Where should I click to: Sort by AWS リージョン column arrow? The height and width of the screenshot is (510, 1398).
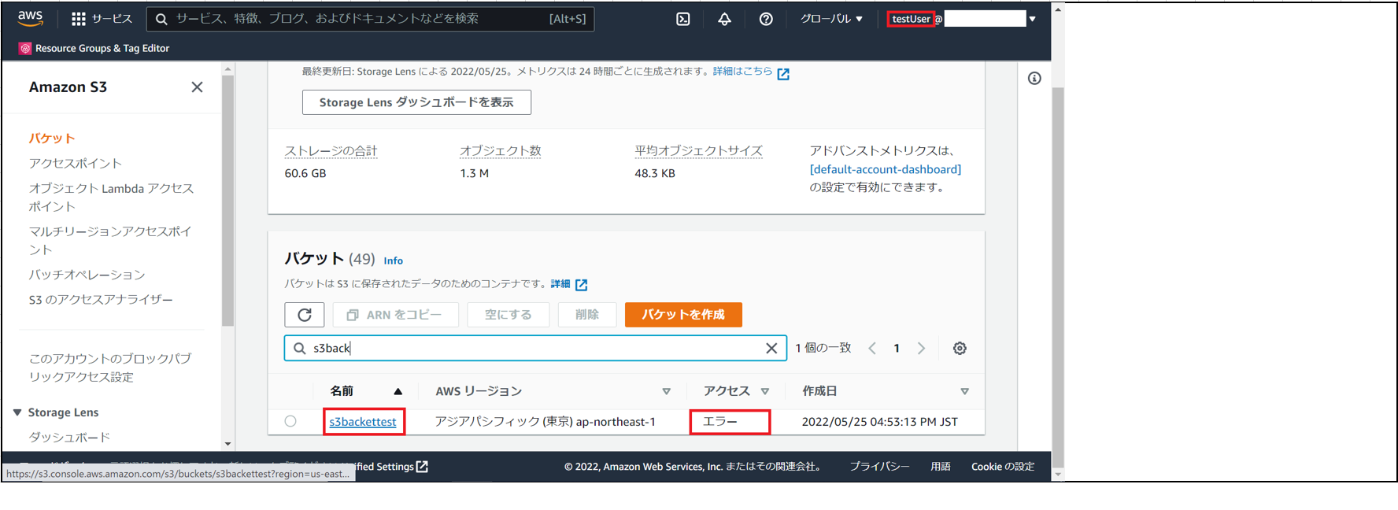667,391
